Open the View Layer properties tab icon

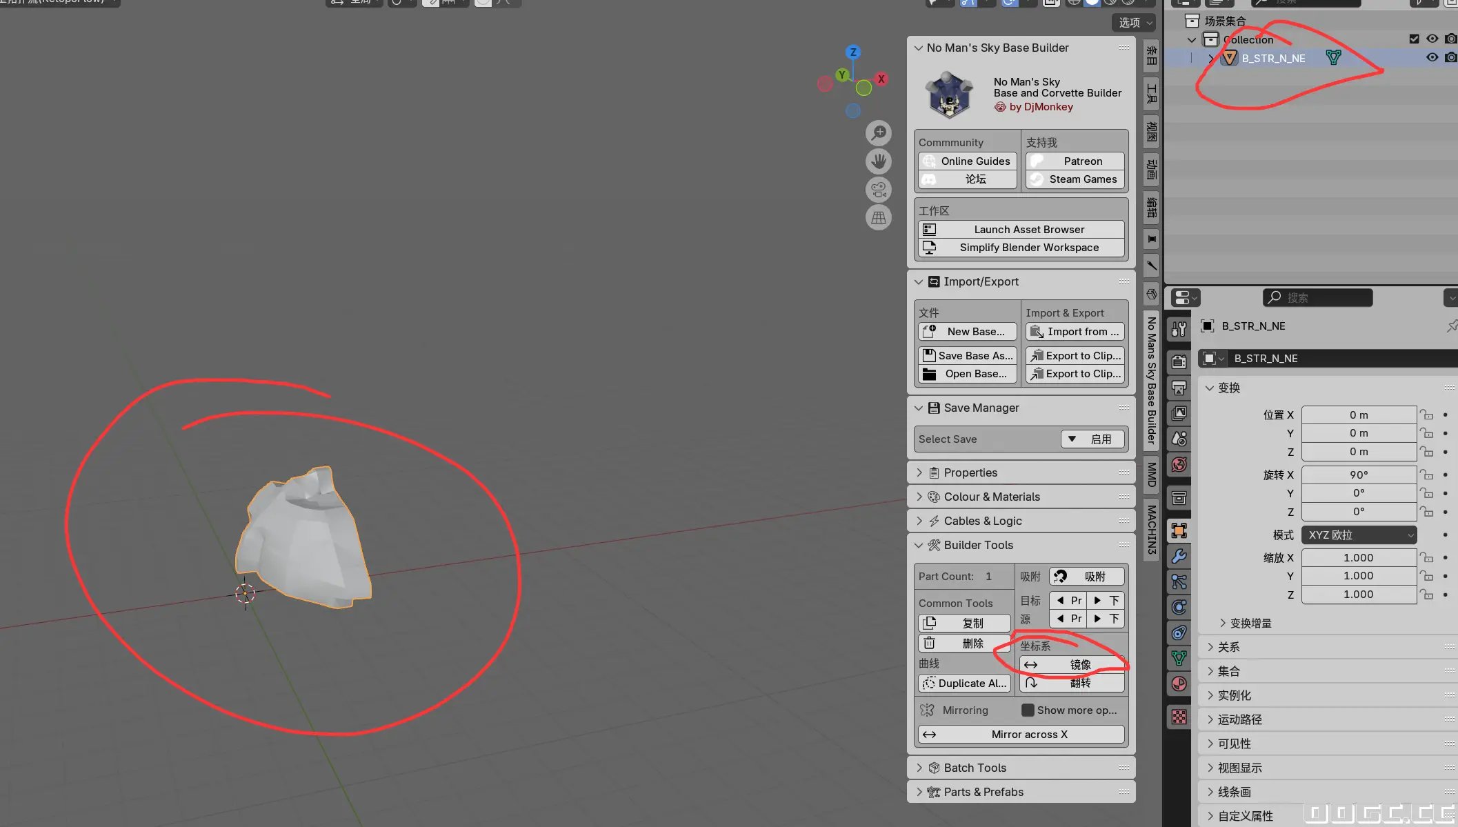click(1179, 413)
